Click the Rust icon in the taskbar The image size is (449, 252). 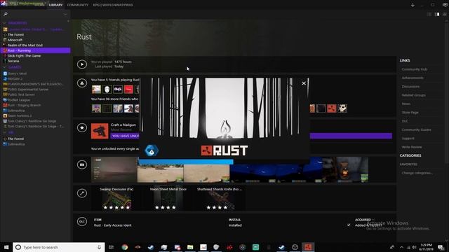308,247
